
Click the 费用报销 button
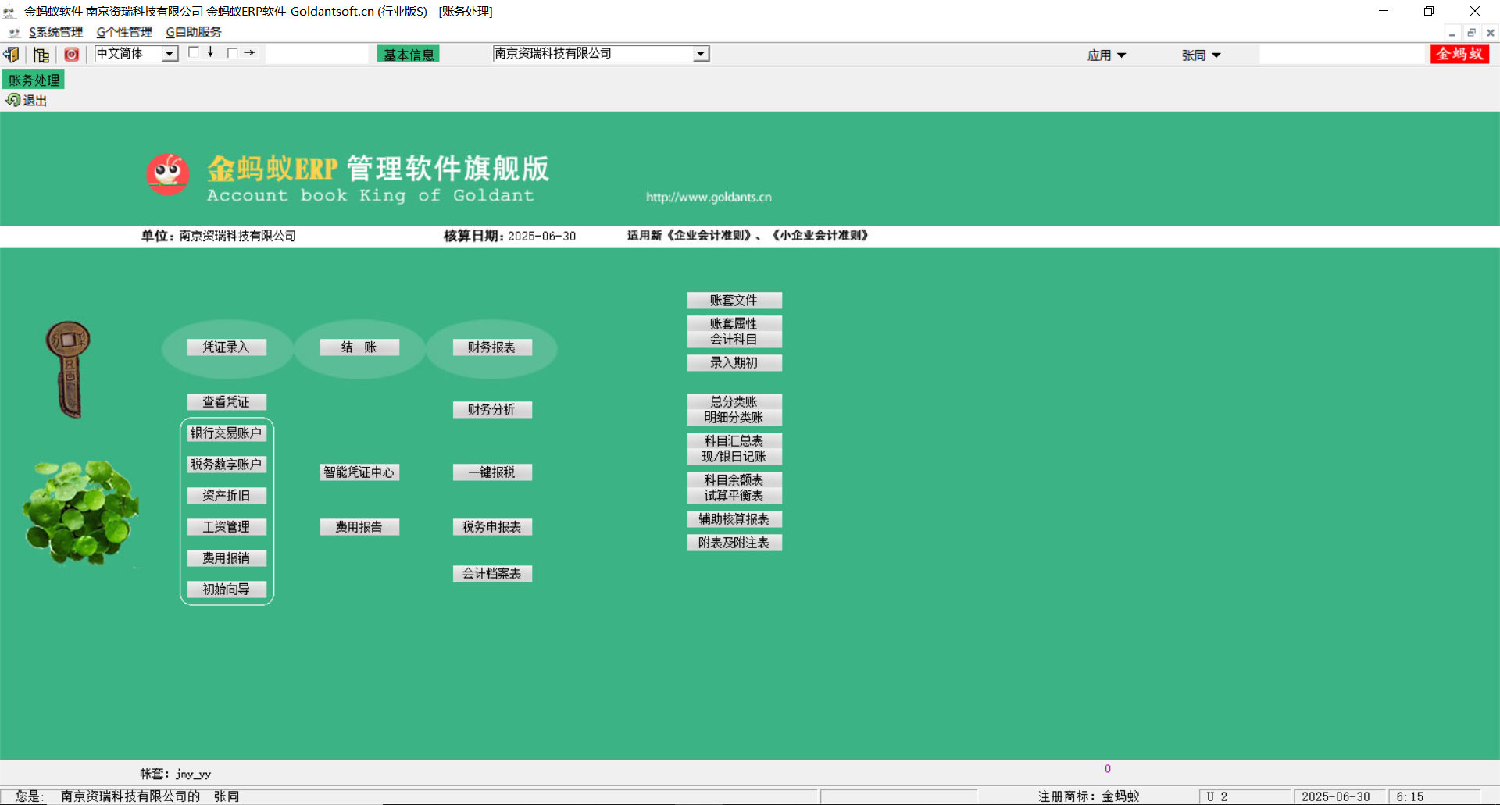pyautogui.click(x=227, y=558)
